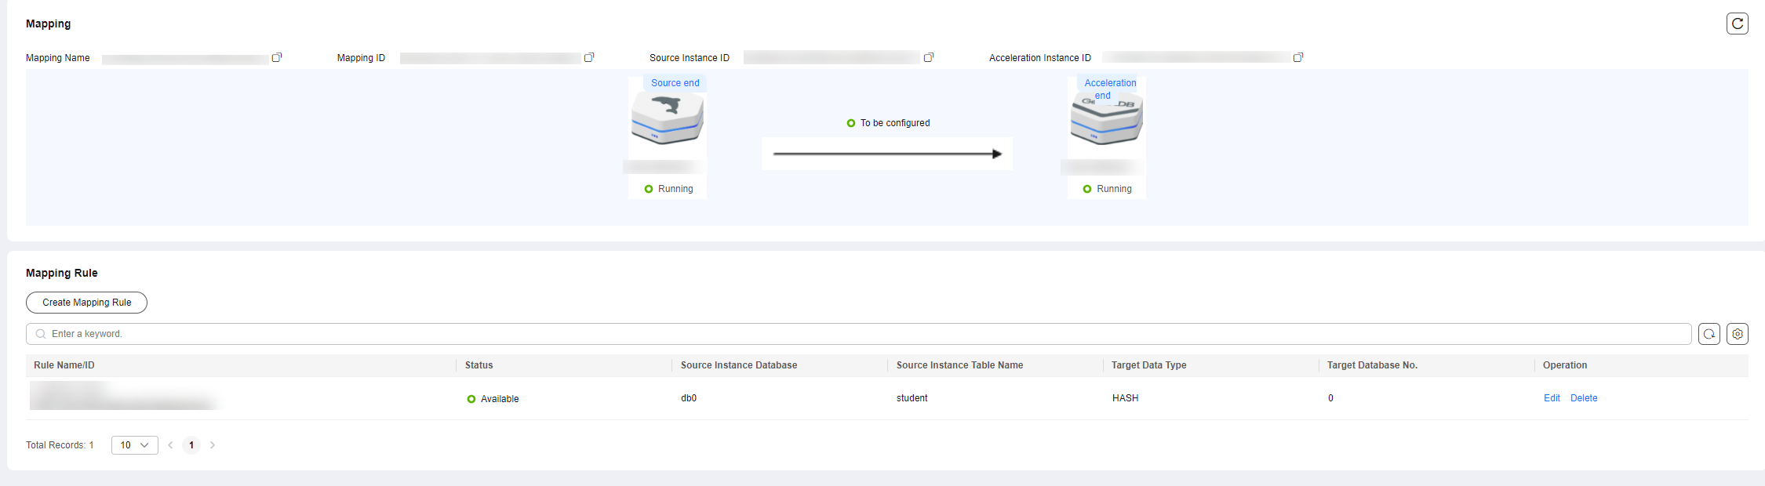Open the page size dropdown
The width and height of the screenshot is (1765, 486).
click(x=134, y=445)
